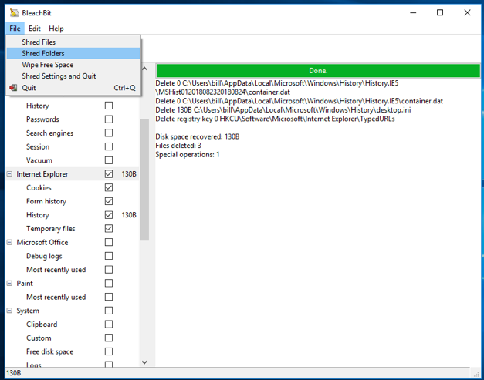Choose Shred Files from the File menu
Viewport: 484px width, 380px height.
click(x=39, y=42)
